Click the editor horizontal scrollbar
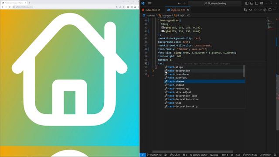The width and height of the screenshot is (279, 157). [x=192, y=152]
